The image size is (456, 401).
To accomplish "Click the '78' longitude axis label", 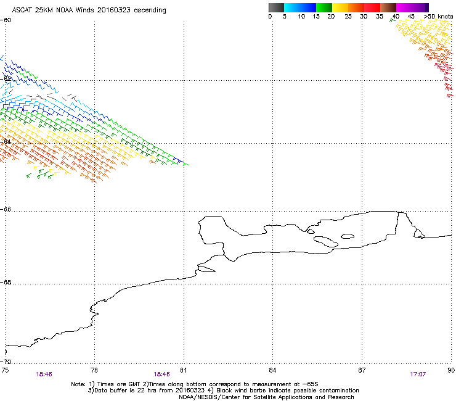I will point(94,370).
